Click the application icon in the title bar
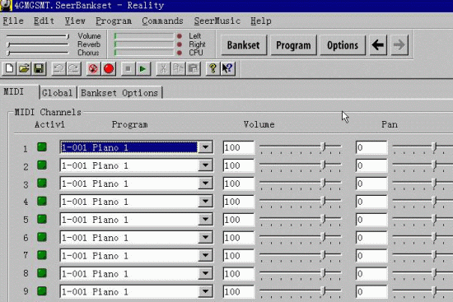Image resolution: width=453 pixels, height=302 pixels. pyautogui.click(x=6, y=5)
